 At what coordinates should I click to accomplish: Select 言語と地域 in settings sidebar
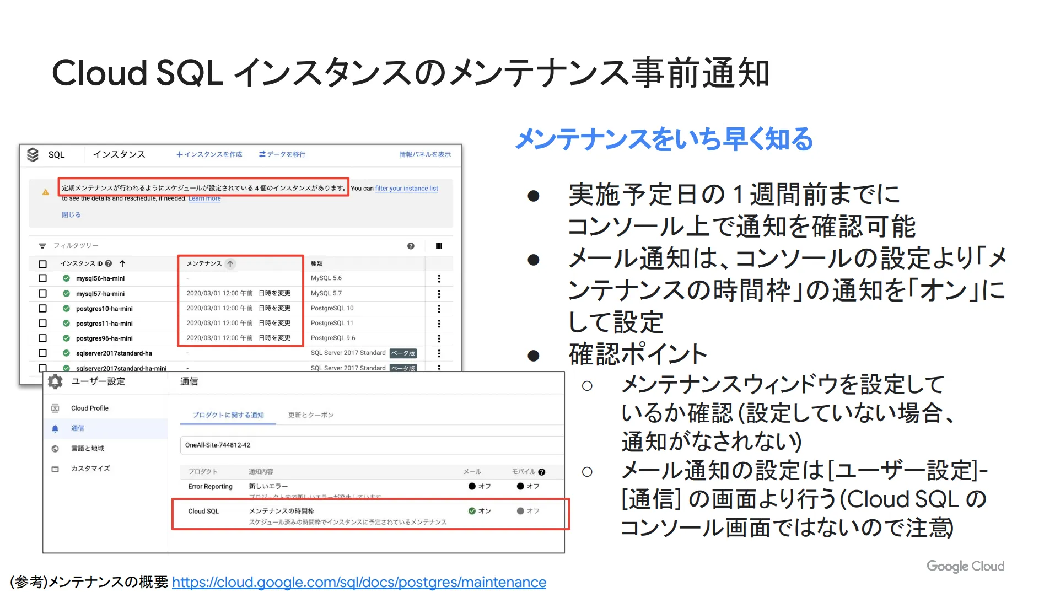(105, 449)
